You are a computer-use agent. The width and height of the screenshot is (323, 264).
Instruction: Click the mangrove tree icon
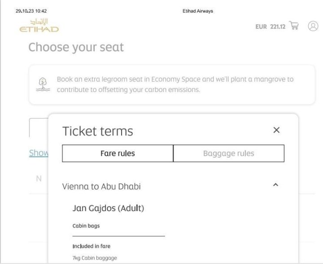tap(43, 84)
